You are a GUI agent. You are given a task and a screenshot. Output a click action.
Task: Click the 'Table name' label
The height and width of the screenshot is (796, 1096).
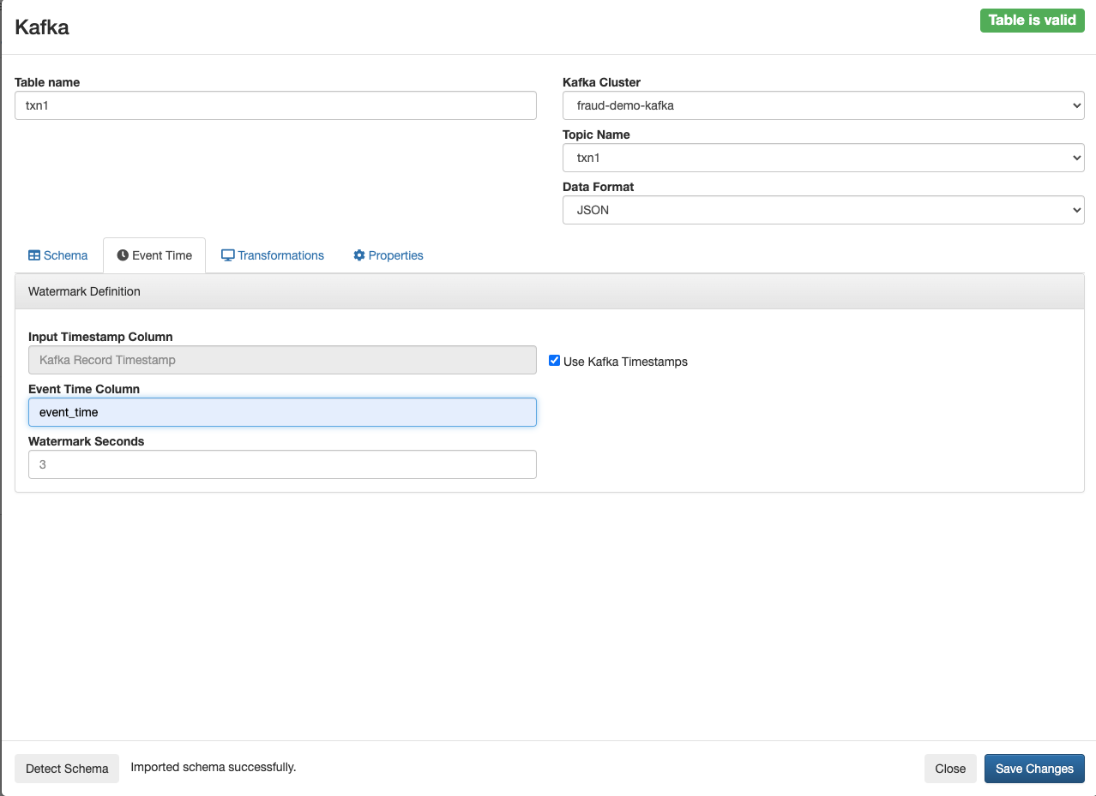(47, 82)
